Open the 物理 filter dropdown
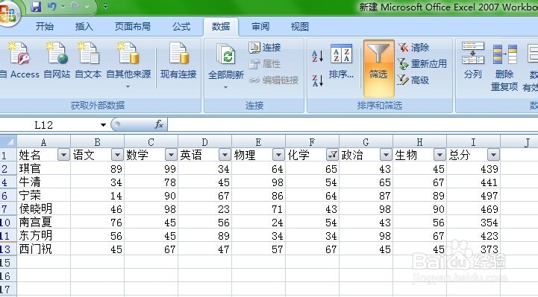Screen dimensions: 538x297 point(278,155)
